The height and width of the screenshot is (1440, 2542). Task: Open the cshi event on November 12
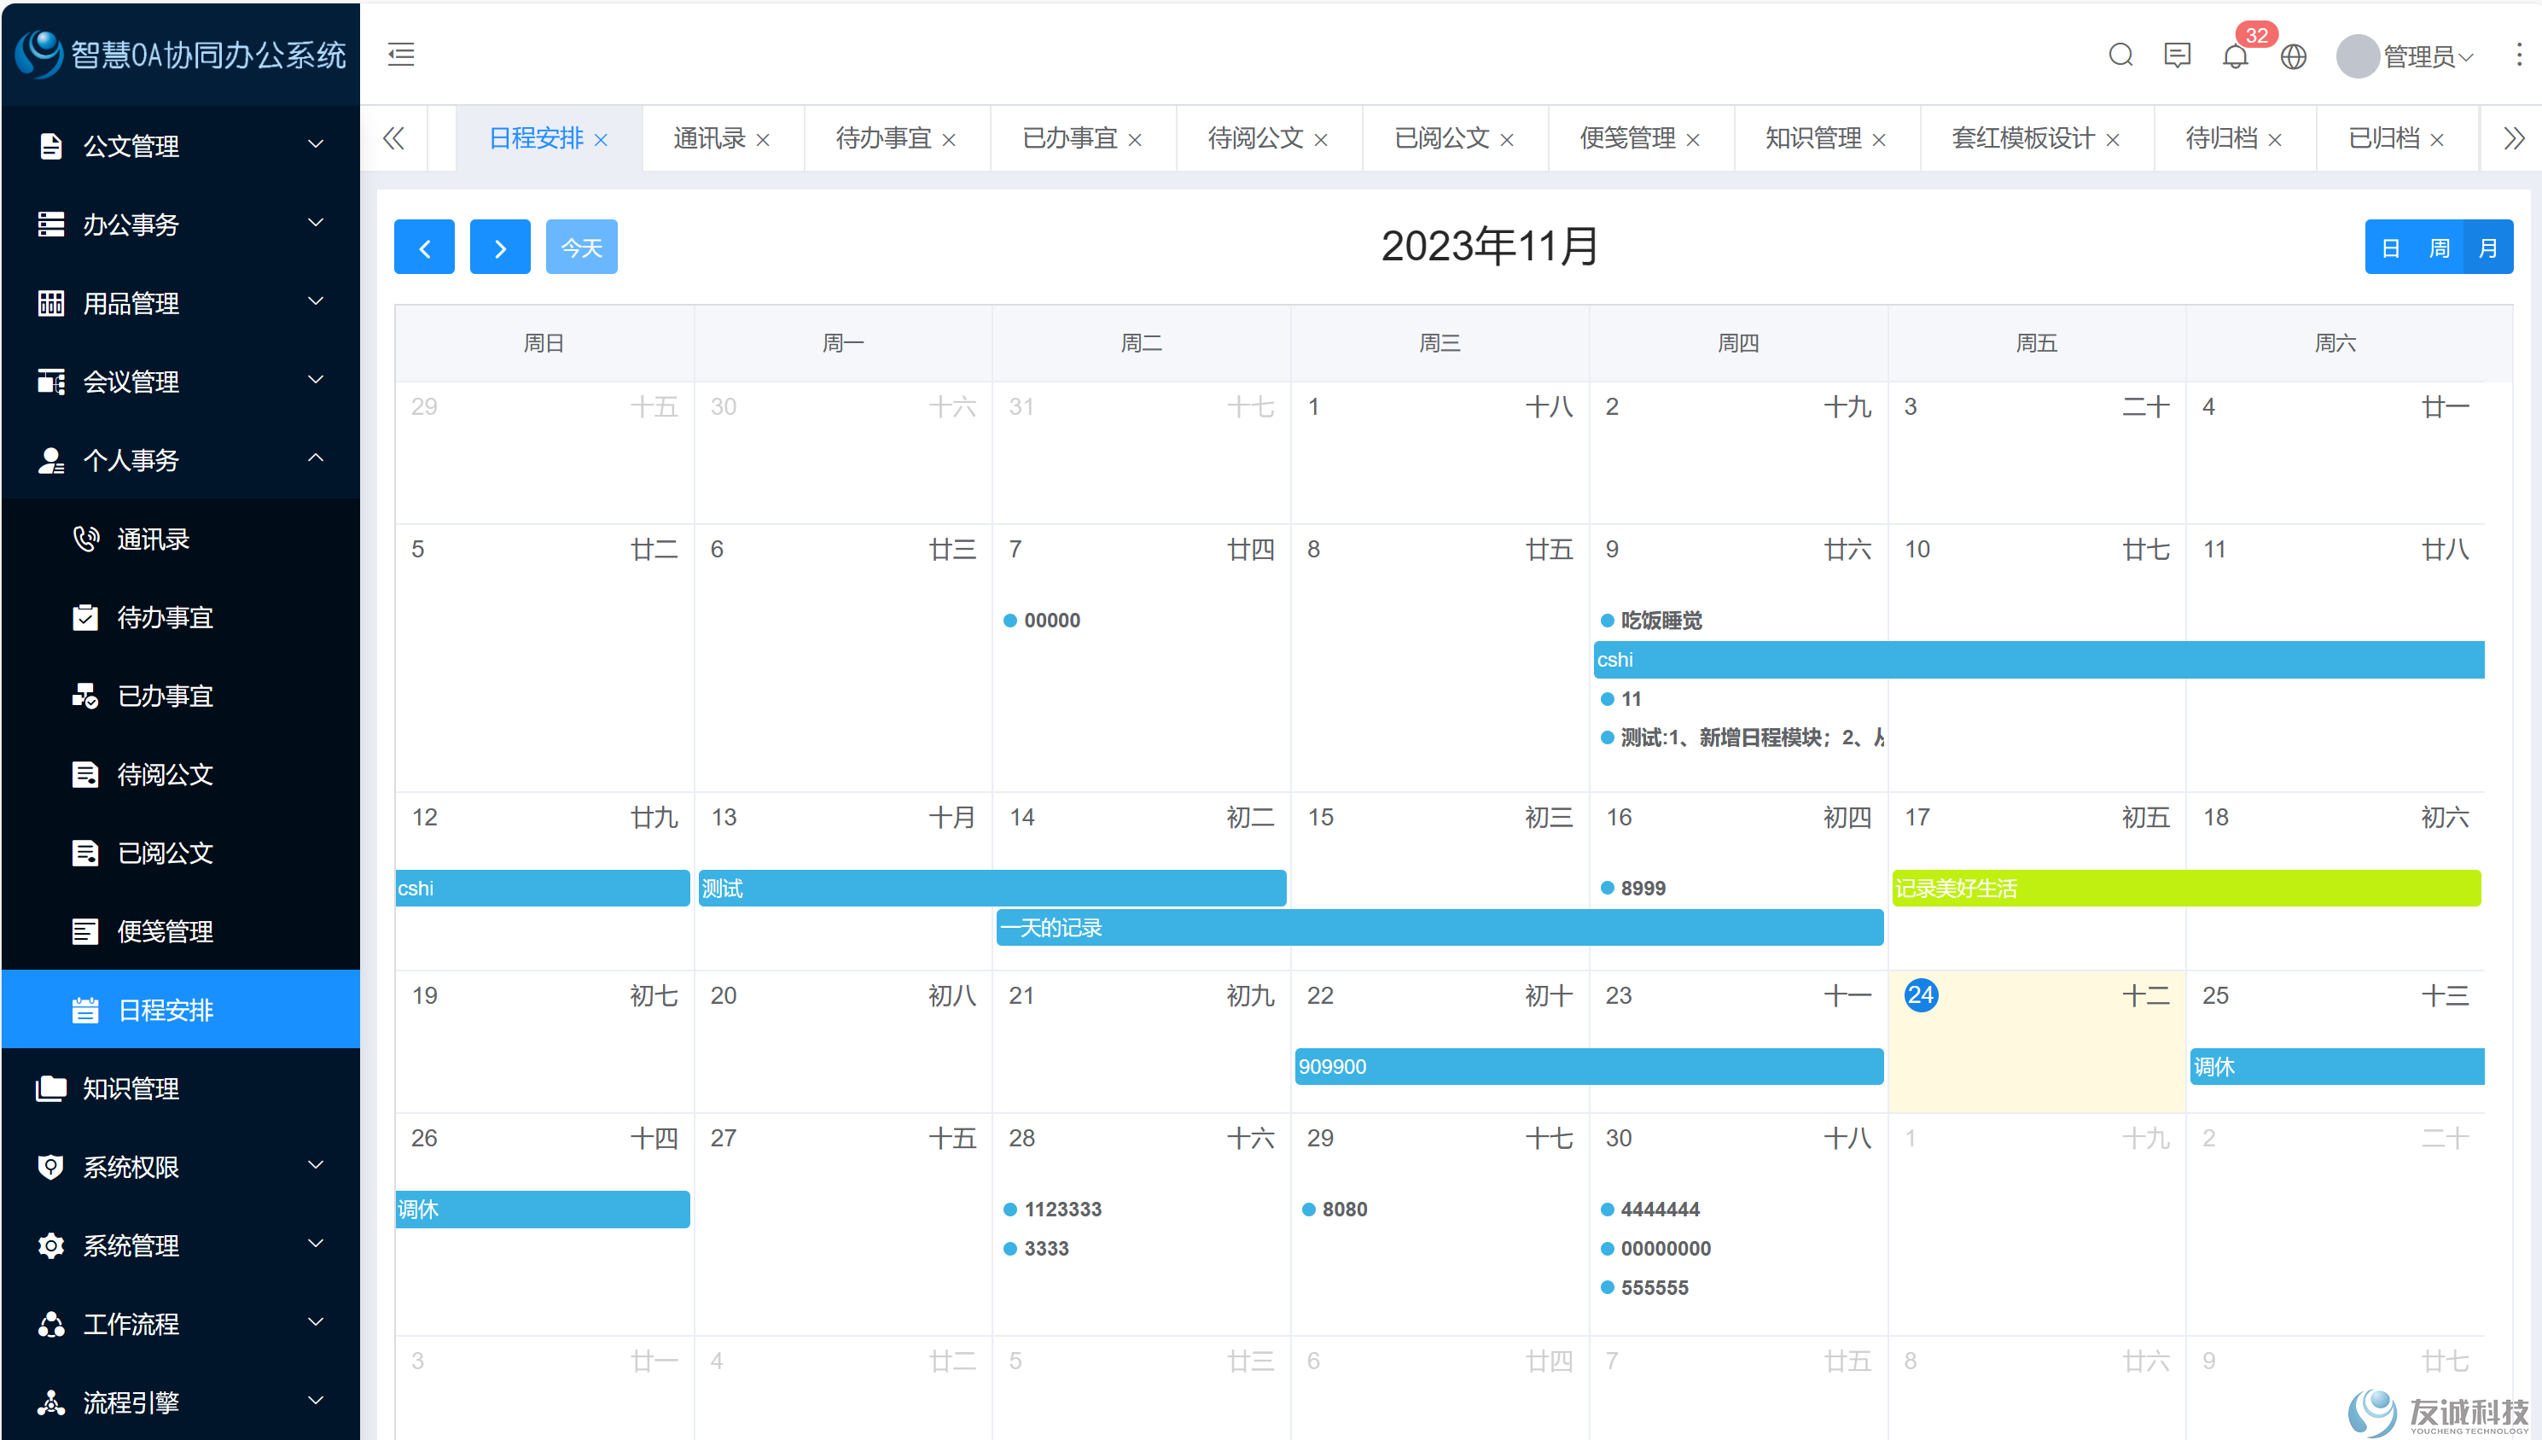[x=542, y=888]
